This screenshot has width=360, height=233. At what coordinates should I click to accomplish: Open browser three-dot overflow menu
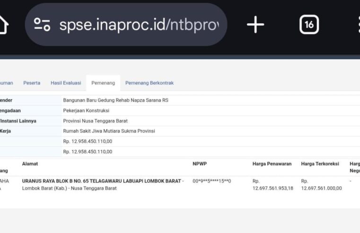click(357, 25)
